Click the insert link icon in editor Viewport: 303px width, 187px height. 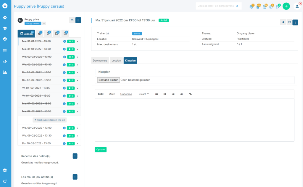[190, 94]
